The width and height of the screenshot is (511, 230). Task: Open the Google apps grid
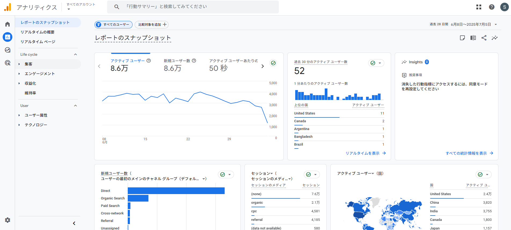(479, 7)
